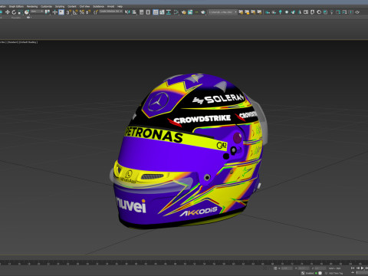Click the last render-window icon before separator
The image size is (368, 276).
tap(259, 12)
